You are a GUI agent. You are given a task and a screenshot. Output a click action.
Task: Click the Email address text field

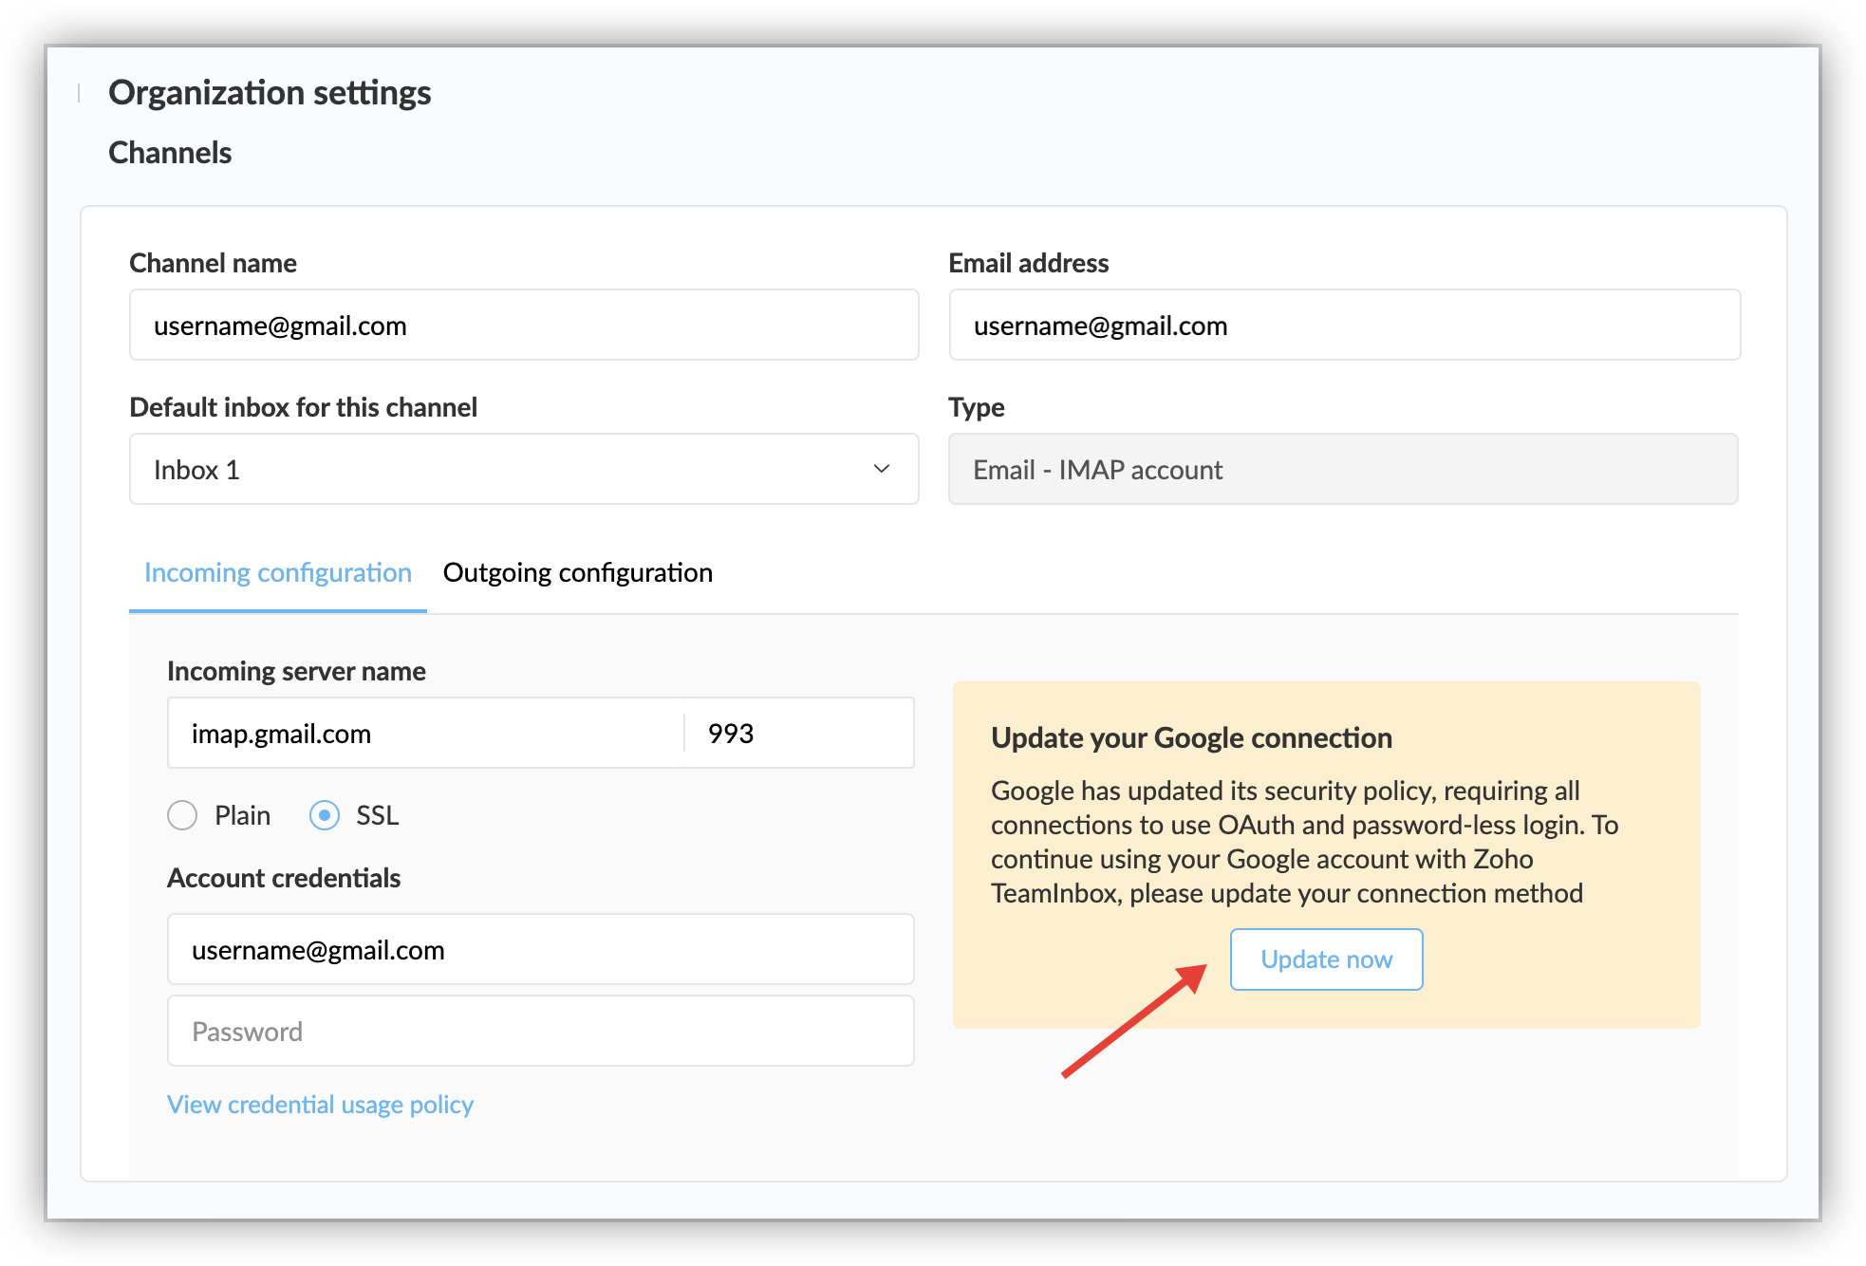[x=1344, y=326]
